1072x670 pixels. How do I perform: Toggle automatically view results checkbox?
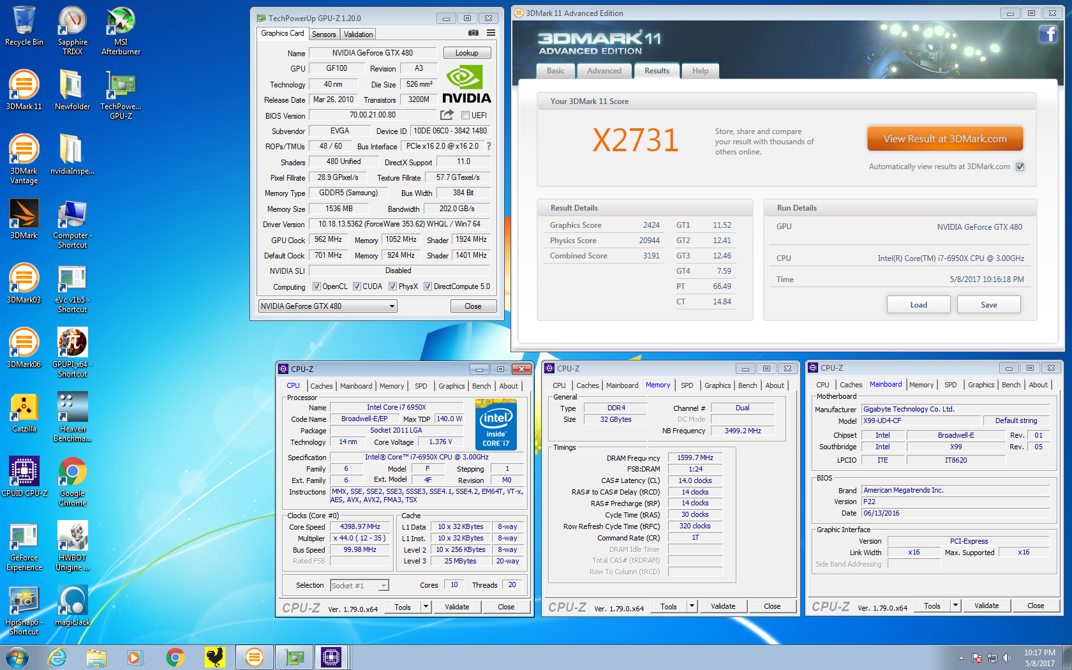tap(1020, 167)
